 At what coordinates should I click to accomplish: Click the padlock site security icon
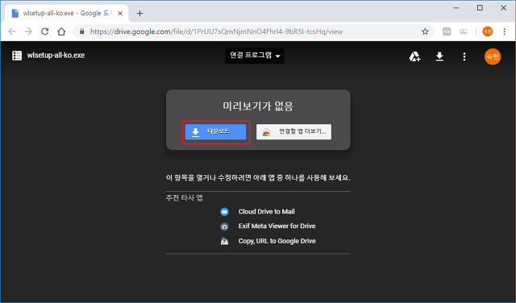pos(82,31)
